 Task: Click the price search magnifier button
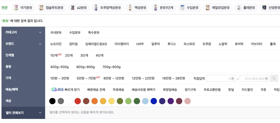pyautogui.click(x=274, y=78)
